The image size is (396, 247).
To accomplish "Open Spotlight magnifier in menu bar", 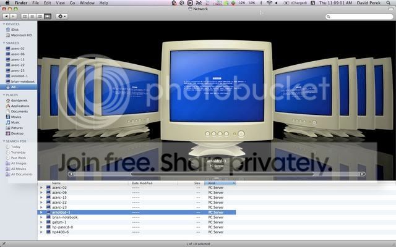I will (388, 2).
